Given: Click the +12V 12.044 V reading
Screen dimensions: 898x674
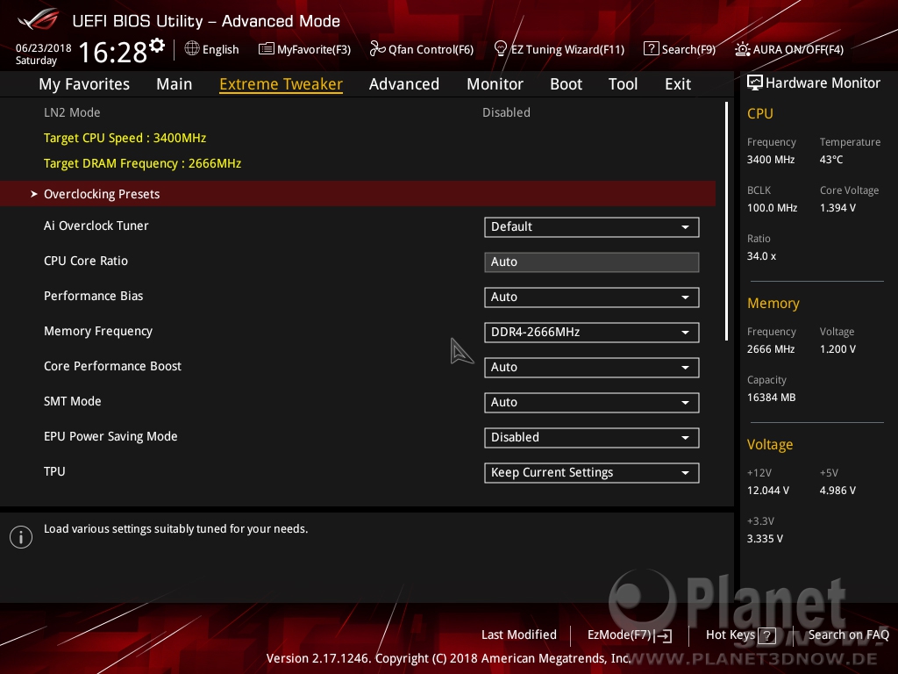Looking at the screenshot, I should point(768,491).
